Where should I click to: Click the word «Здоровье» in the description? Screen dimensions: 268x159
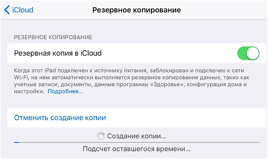(x=167, y=85)
